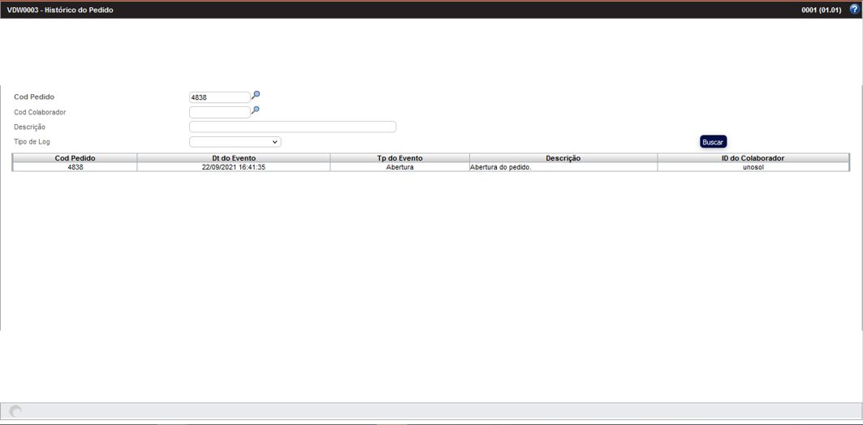Select the 4838 cell in the results row

pyautogui.click(x=75, y=167)
